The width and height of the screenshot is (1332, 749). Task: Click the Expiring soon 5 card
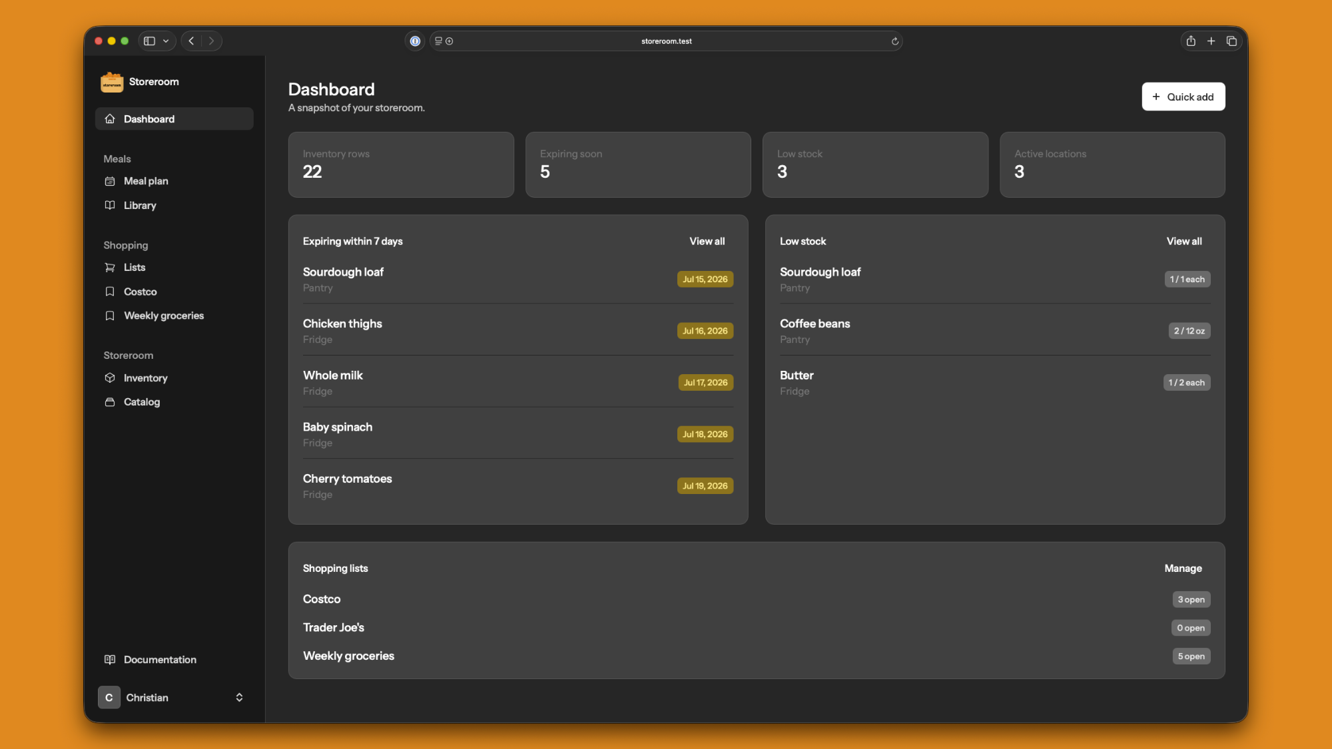pyautogui.click(x=638, y=164)
